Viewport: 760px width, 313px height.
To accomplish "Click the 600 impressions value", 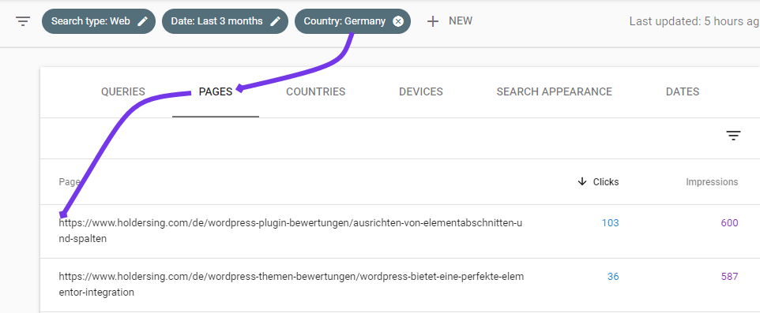I will tap(729, 223).
